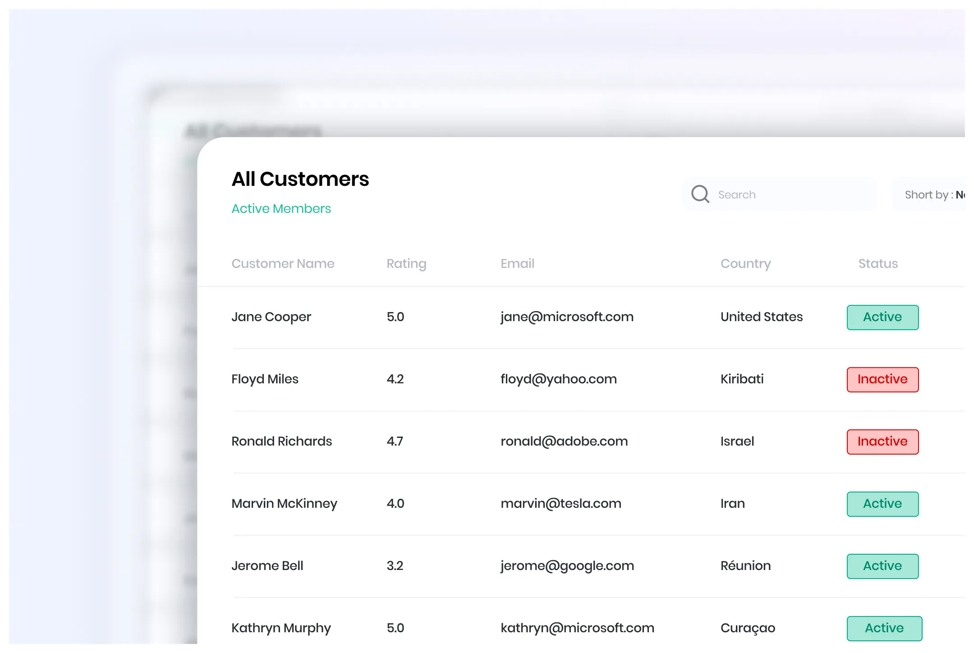Image resolution: width=974 pixels, height=653 pixels.
Task: Sort by Country column header
Action: point(745,263)
